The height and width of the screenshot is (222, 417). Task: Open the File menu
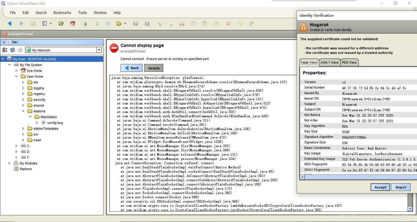13,13
